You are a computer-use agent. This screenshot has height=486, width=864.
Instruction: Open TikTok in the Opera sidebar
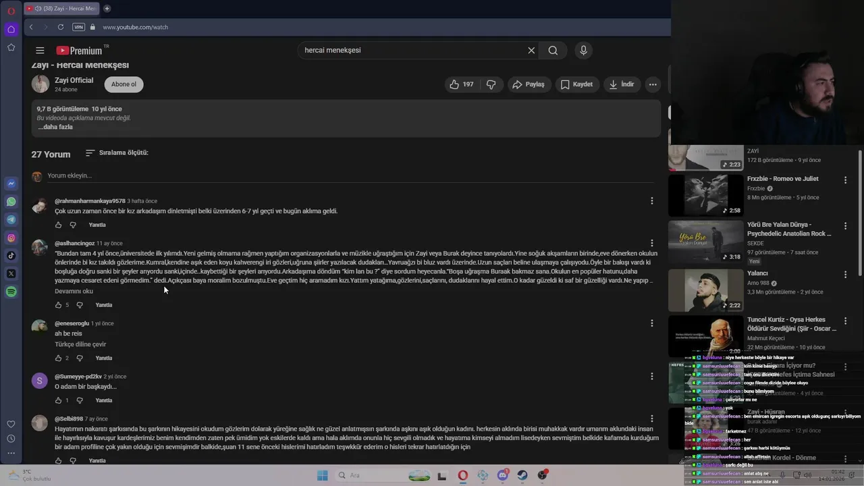[11, 255]
